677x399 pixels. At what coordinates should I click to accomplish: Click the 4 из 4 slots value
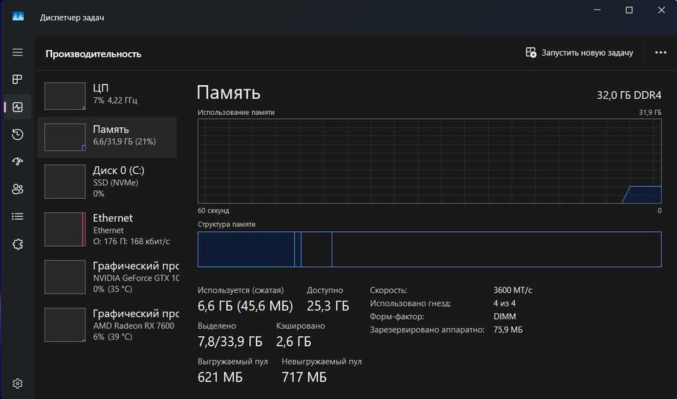click(x=504, y=303)
